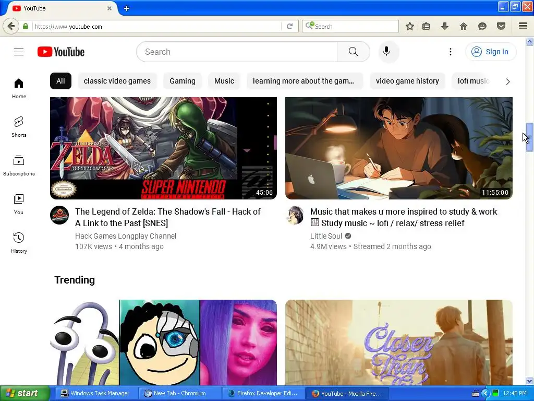The height and width of the screenshot is (401, 534).
Task: Select the classic video games chip
Action: tap(117, 81)
